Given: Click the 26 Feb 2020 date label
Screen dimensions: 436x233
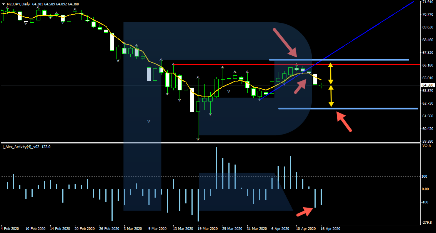Looking at the screenshot, I should [x=109, y=228].
